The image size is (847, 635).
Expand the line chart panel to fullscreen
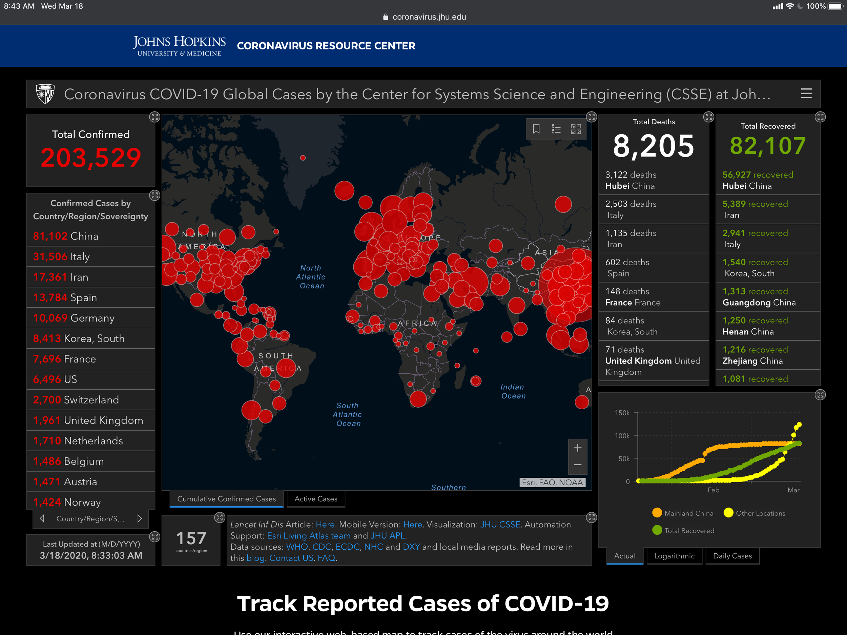(820, 394)
